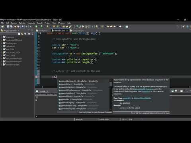This screenshot has width=191, height=143.
Task: Follow the String.valueOf(boolean) Javadoc link
Action: coord(143,89)
